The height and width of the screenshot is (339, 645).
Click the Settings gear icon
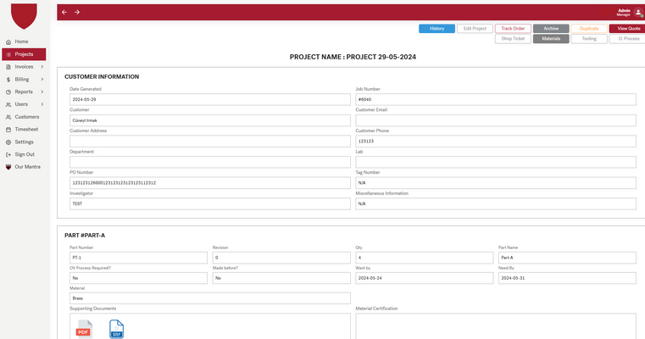(8, 142)
